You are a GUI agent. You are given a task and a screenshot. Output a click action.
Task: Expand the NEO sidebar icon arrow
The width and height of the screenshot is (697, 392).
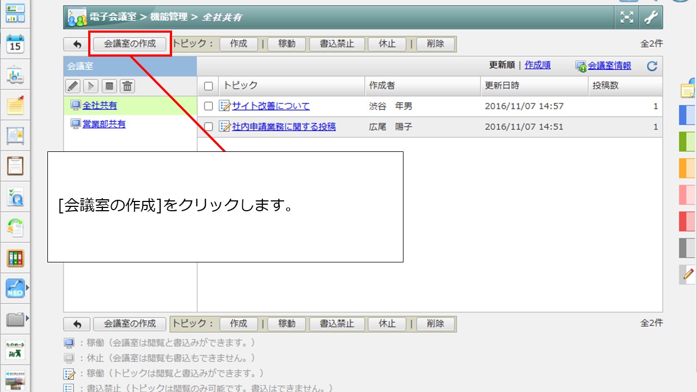point(27,287)
